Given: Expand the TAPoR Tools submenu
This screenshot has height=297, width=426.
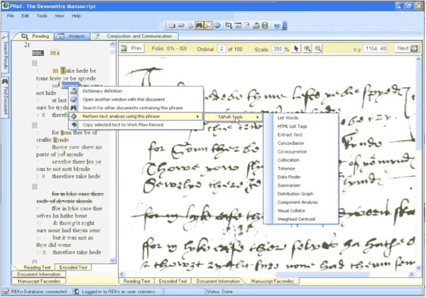Looking at the screenshot, I should click(x=233, y=117).
